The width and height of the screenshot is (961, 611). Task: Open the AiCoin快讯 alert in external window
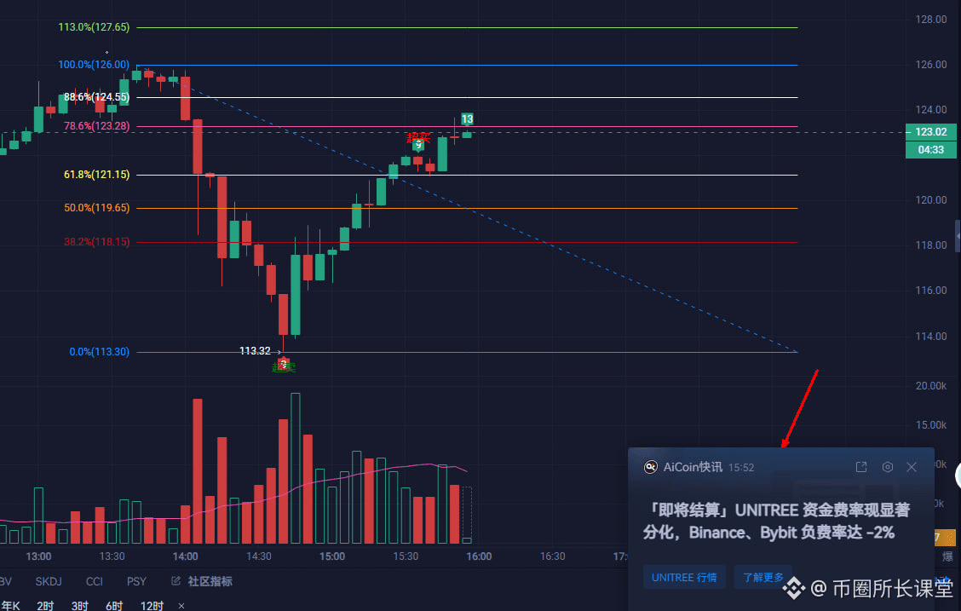pos(861,467)
